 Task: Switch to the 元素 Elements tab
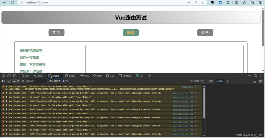pyautogui.click(x=38, y=76)
